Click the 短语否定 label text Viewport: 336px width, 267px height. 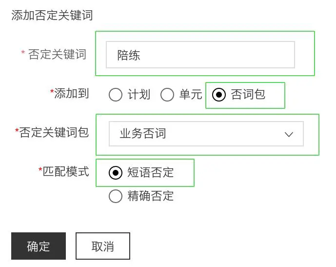click(151, 173)
